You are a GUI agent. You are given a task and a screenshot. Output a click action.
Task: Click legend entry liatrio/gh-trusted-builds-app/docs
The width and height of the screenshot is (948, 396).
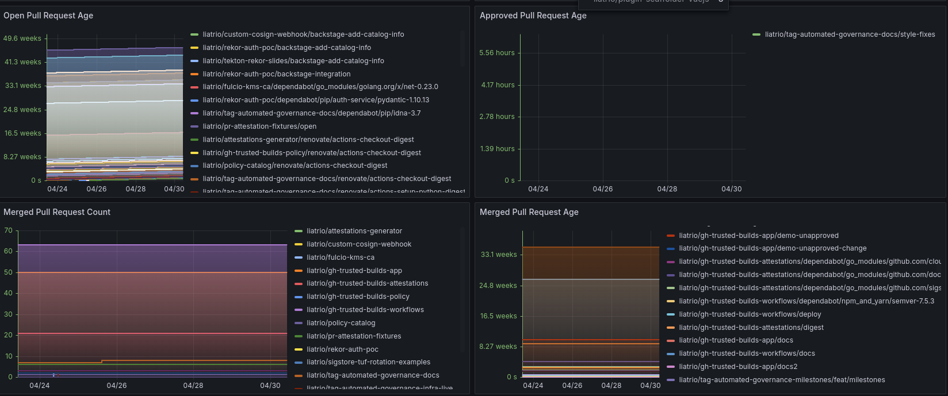[x=736, y=340]
